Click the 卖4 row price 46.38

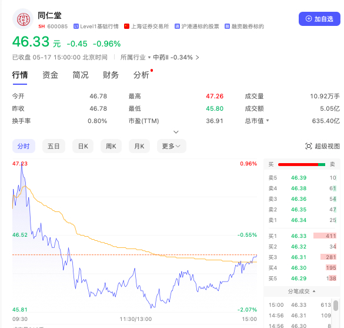pos(299,188)
